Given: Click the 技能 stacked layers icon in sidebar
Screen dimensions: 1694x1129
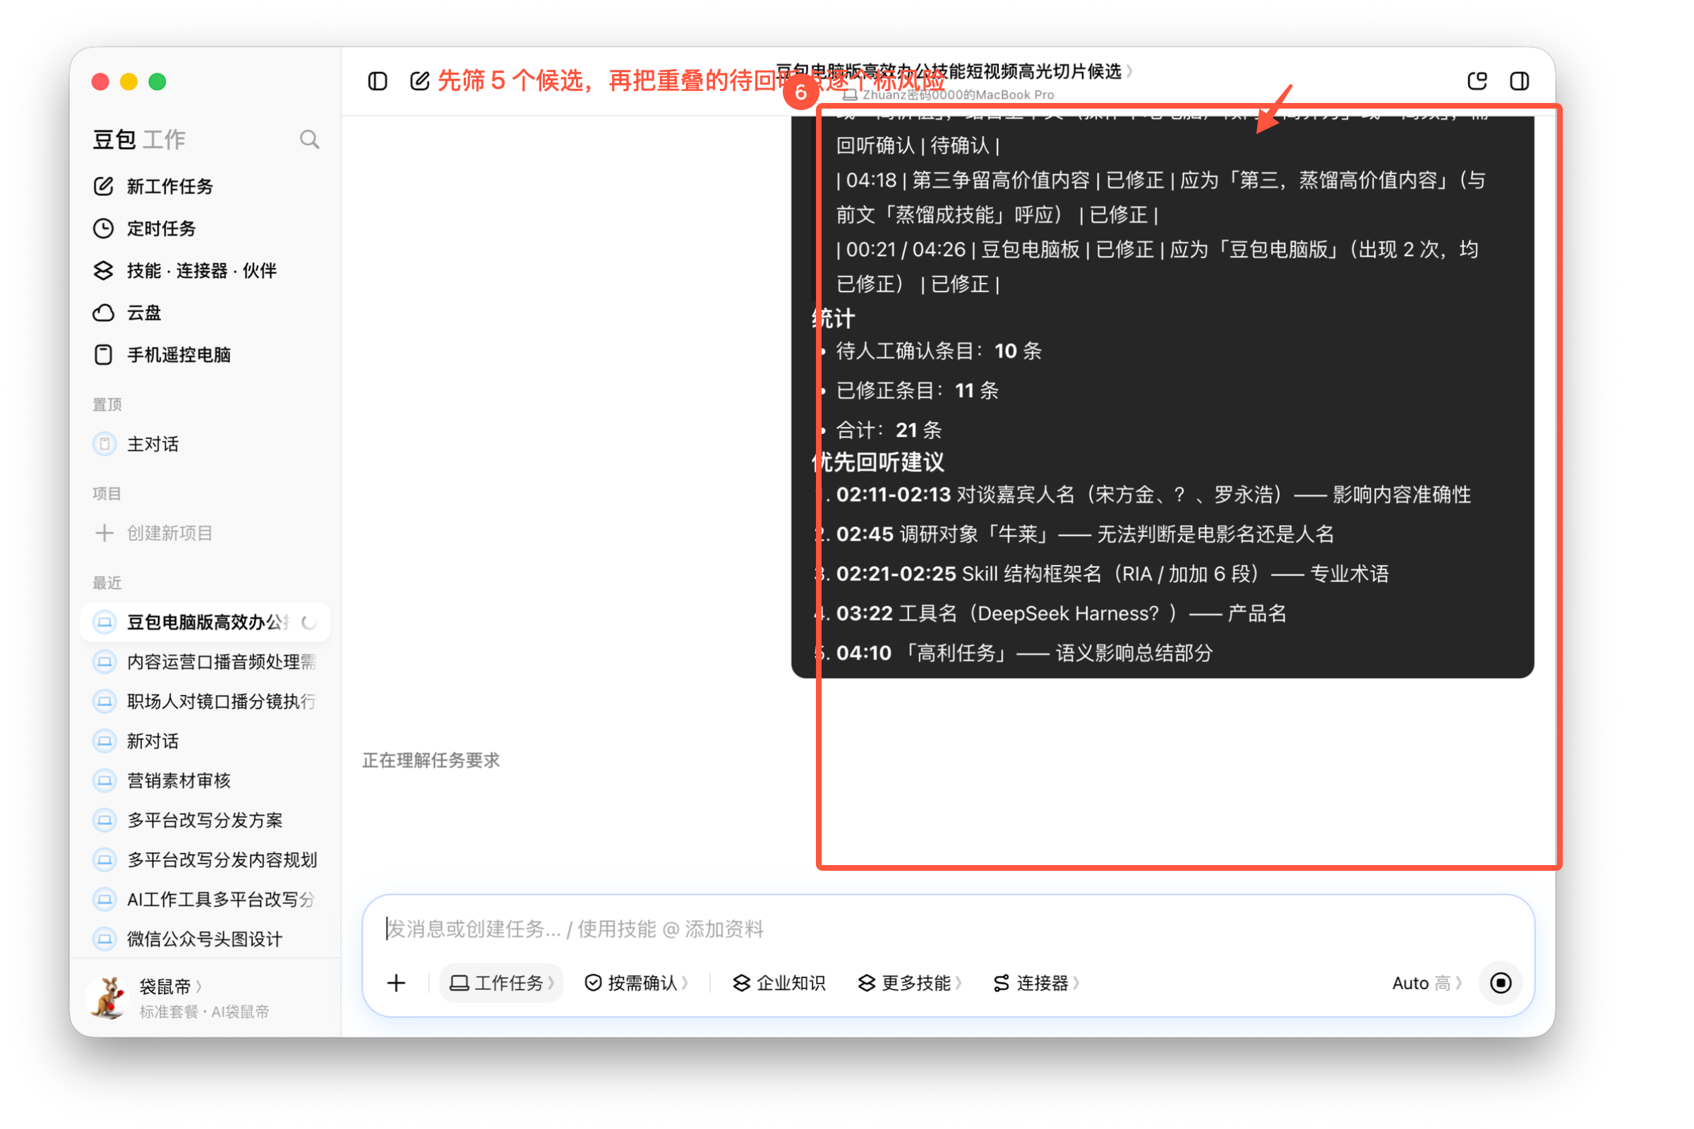Looking at the screenshot, I should tap(104, 271).
